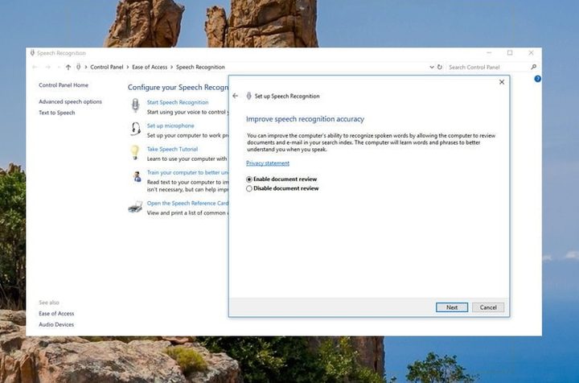Image resolution: width=579 pixels, height=383 pixels.
Task: Maximize the Speech Recognition window
Action: click(510, 53)
